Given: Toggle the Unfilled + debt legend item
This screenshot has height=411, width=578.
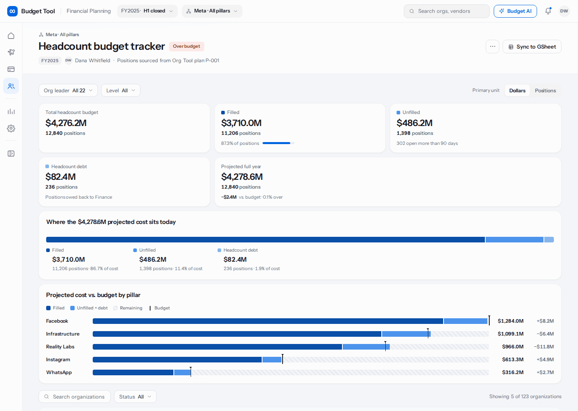Looking at the screenshot, I should pyautogui.click(x=89, y=308).
